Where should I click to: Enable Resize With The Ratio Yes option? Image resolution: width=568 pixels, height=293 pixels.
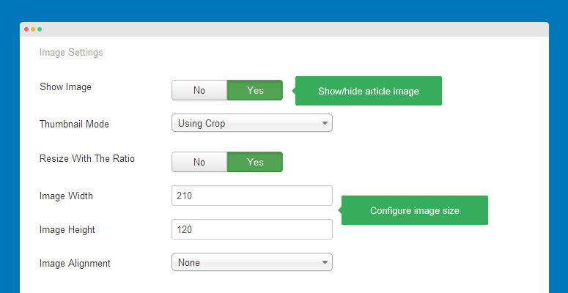point(255,162)
